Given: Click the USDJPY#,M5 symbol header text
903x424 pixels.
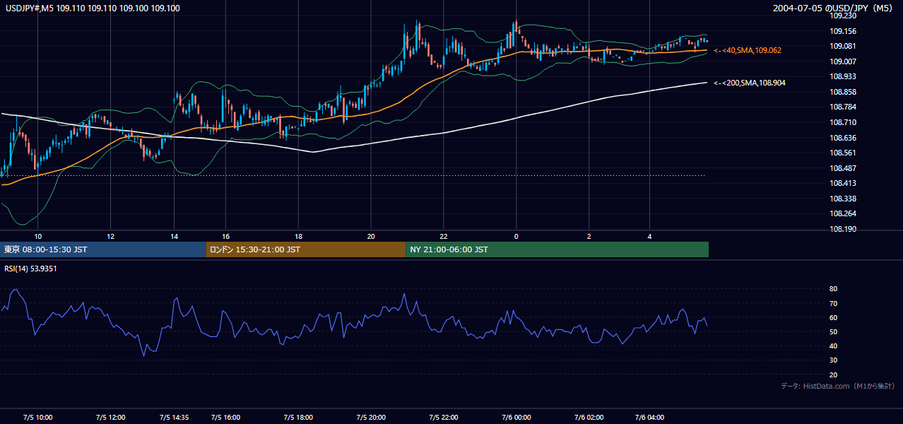Looking at the screenshot, I should pos(91,8).
